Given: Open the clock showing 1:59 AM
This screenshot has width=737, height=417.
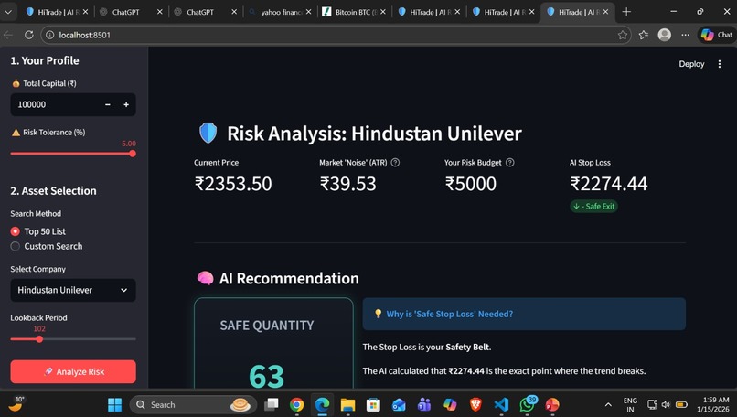Looking at the screenshot, I should [x=713, y=405].
